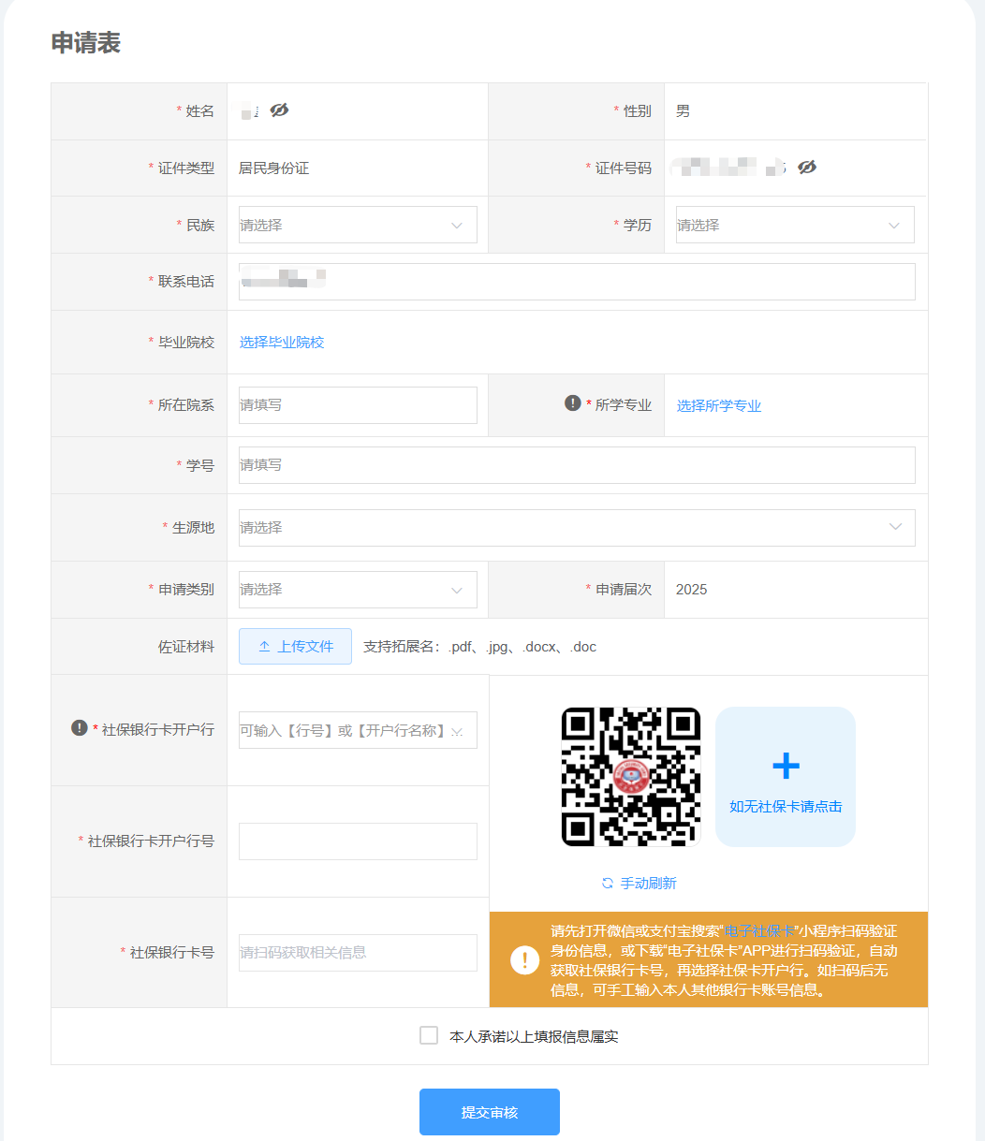The width and height of the screenshot is (985, 1141).
Task: Click warning icon in the orange notice
Action: click(x=524, y=959)
